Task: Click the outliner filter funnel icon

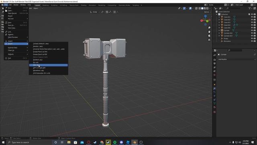Action: pos(249,8)
